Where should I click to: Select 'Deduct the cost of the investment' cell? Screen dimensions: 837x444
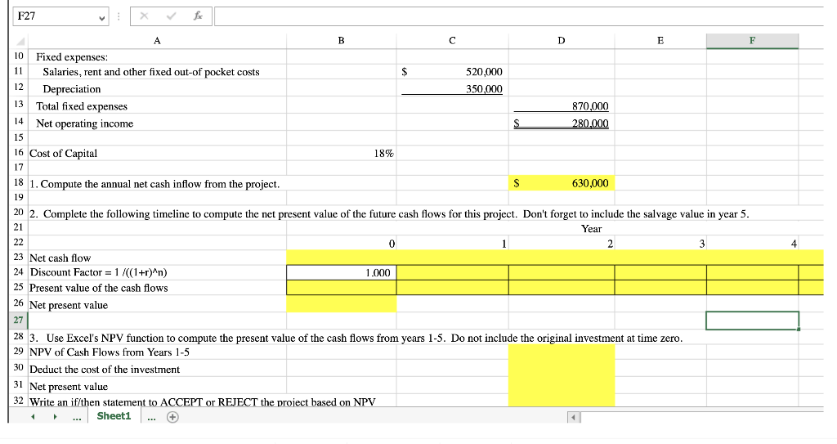coord(157,369)
